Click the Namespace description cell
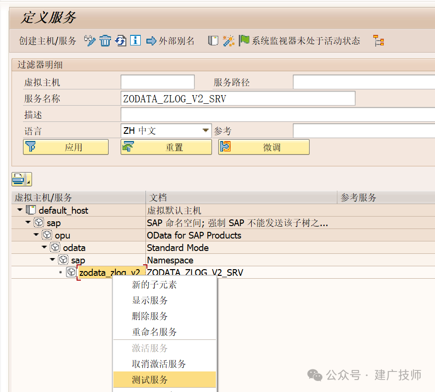Viewport: 435px width, 392px height. pyautogui.click(x=170, y=260)
